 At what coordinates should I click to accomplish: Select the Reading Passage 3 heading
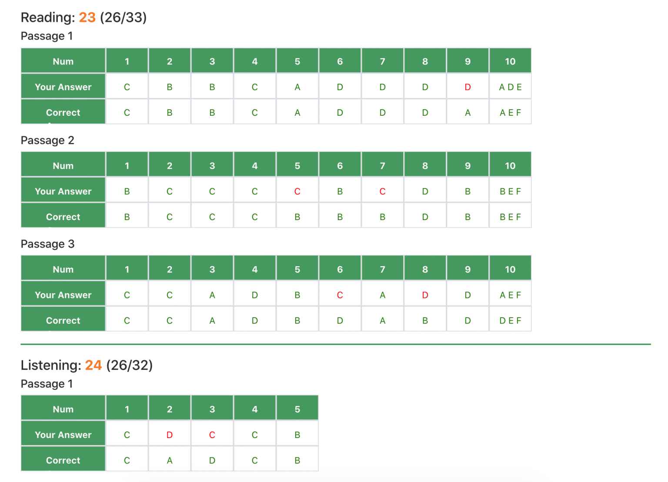coord(47,244)
